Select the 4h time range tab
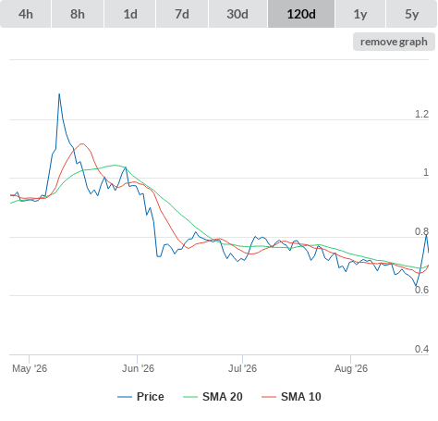 click(26, 14)
